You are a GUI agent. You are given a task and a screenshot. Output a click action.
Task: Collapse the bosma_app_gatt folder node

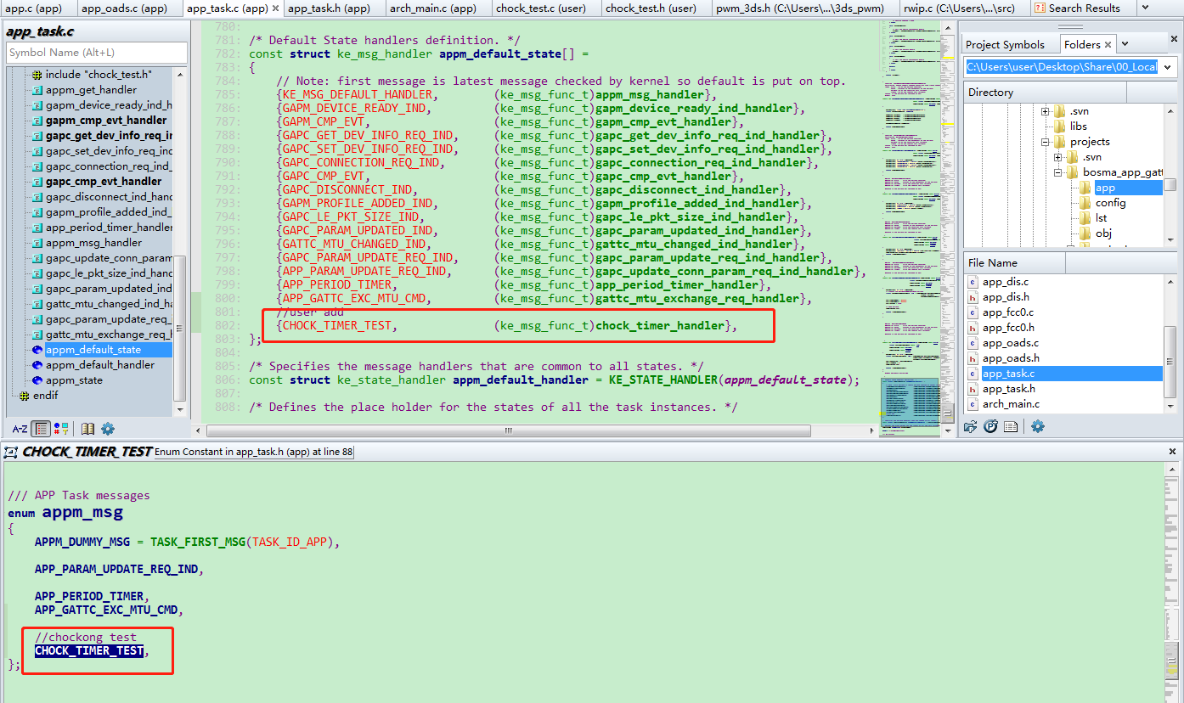tap(1058, 172)
